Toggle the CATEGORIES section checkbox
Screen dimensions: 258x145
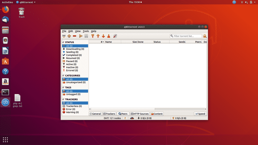click(63, 76)
